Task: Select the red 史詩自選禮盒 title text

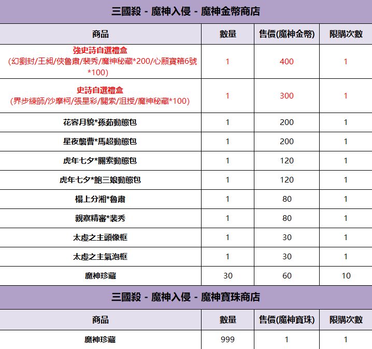Action: pyautogui.click(x=101, y=90)
